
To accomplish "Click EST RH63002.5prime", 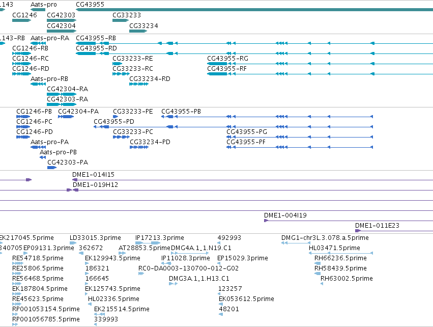I will [x=322, y=284].
